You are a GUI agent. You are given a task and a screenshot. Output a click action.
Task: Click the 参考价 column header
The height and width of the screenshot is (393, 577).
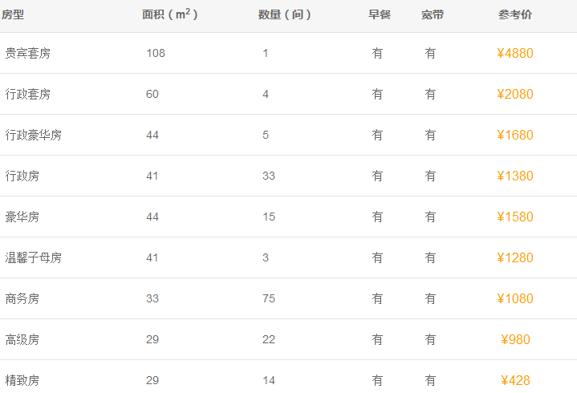(x=514, y=14)
